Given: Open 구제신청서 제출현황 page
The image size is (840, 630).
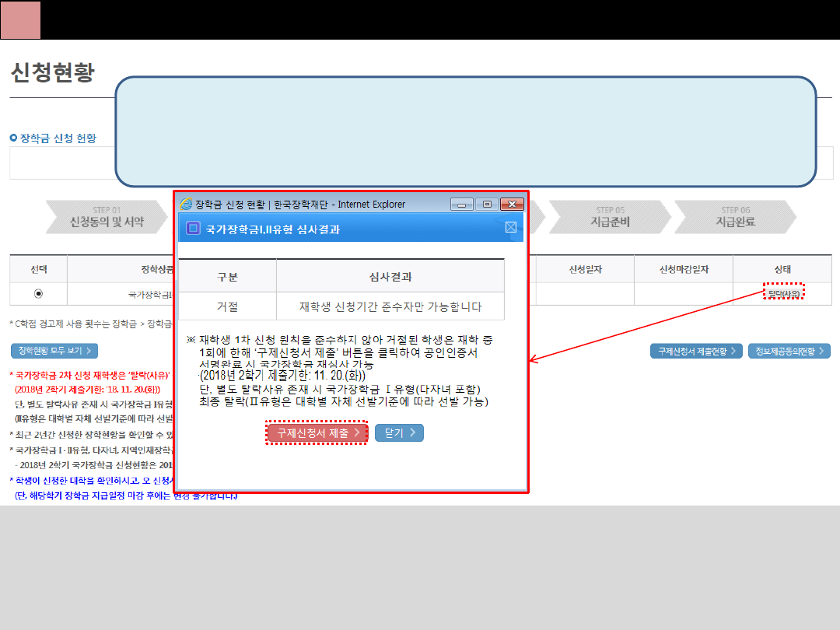Looking at the screenshot, I should pos(696,352).
